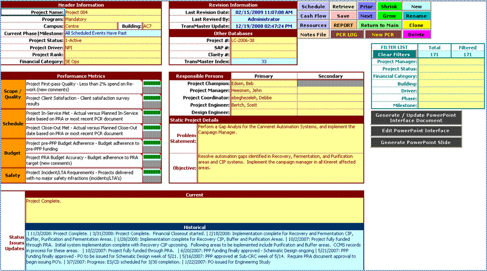Screen dimensions: 487x271
Task: Click the orange REPORT button
Action: point(343,25)
